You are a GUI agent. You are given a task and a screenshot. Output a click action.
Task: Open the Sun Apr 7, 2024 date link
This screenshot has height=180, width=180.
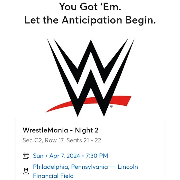[x=70, y=156]
